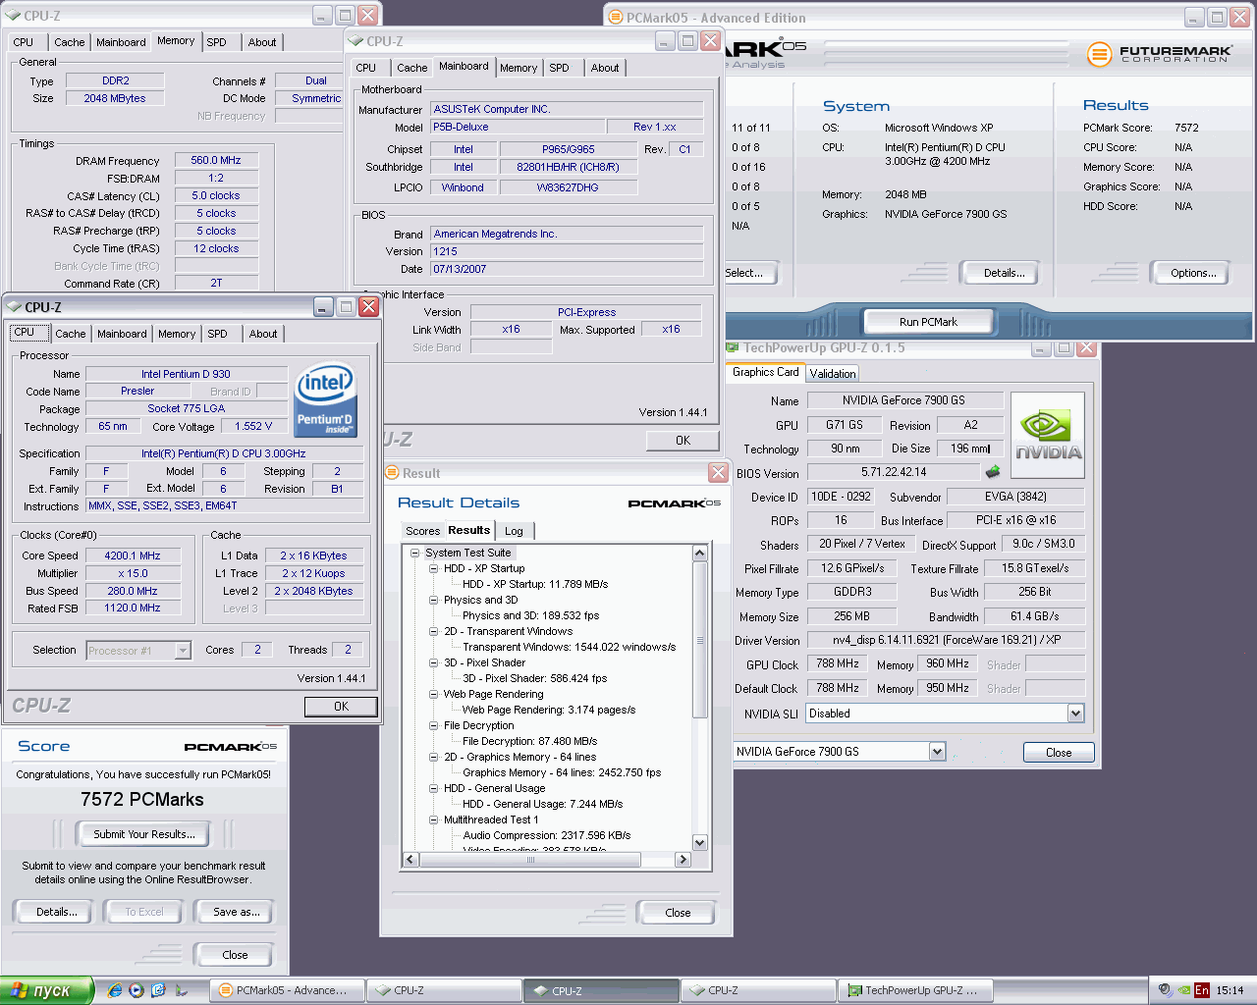Click the results tree vertical scrollbar up arrow

699,554
